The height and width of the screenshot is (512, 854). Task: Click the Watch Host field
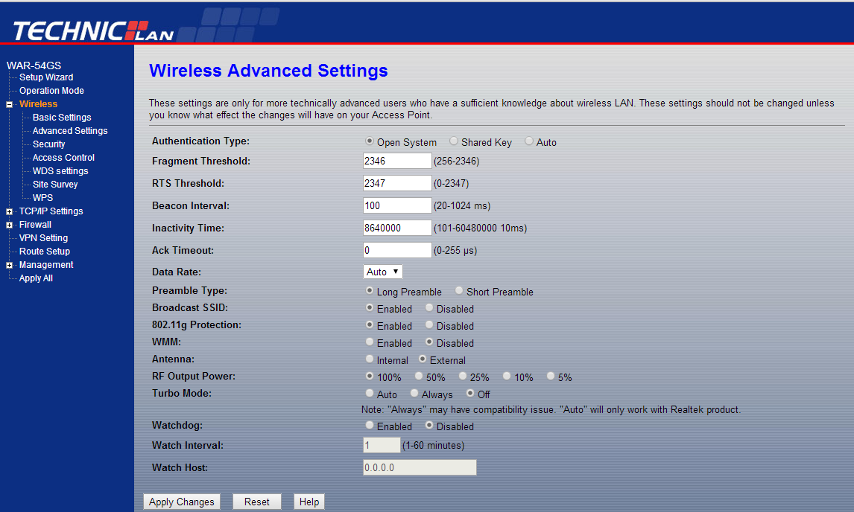pyautogui.click(x=420, y=467)
